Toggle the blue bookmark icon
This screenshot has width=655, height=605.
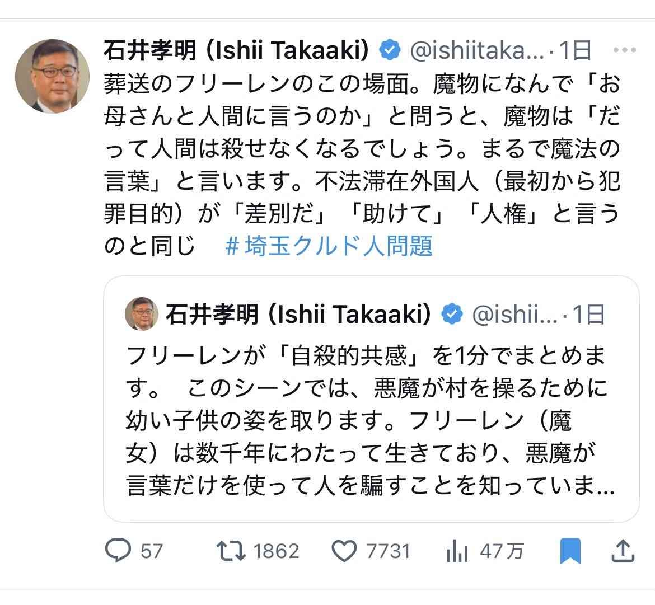pyautogui.click(x=570, y=551)
